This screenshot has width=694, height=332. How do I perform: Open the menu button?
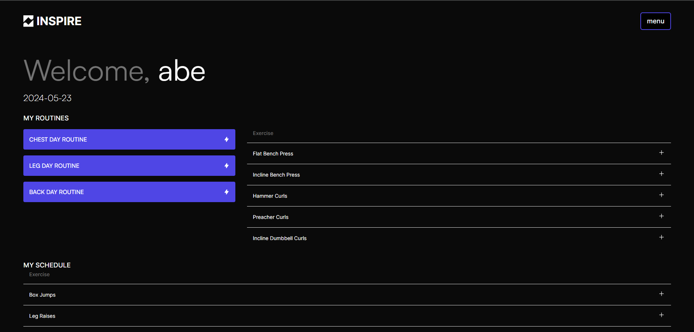click(x=655, y=21)
